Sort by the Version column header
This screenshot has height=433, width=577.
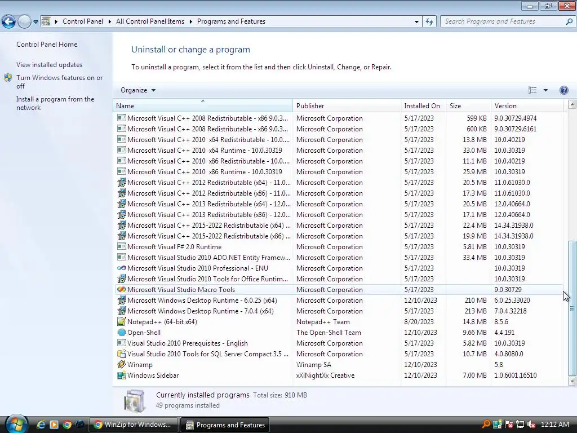(527, 105)
